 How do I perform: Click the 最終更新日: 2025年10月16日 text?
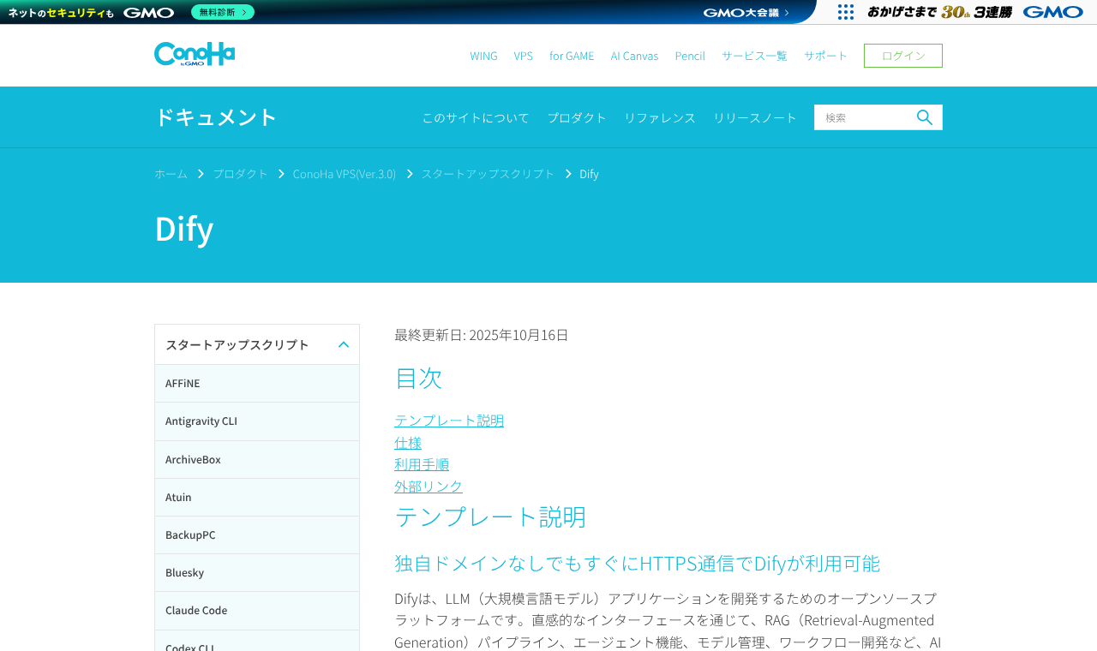pos(482,334)
